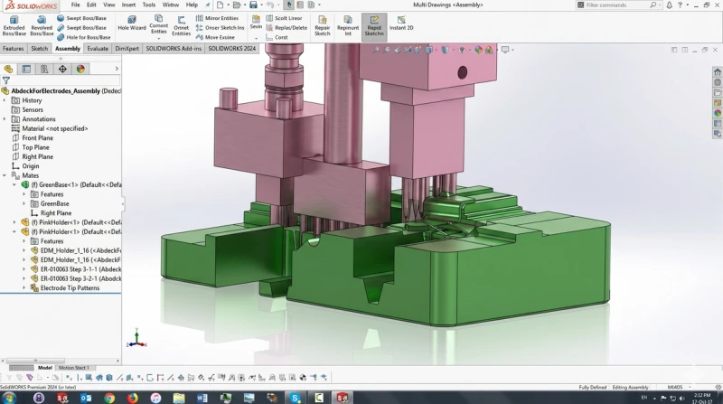
Task: Open the Hole Wizard tool
Action: pos(131,23)
